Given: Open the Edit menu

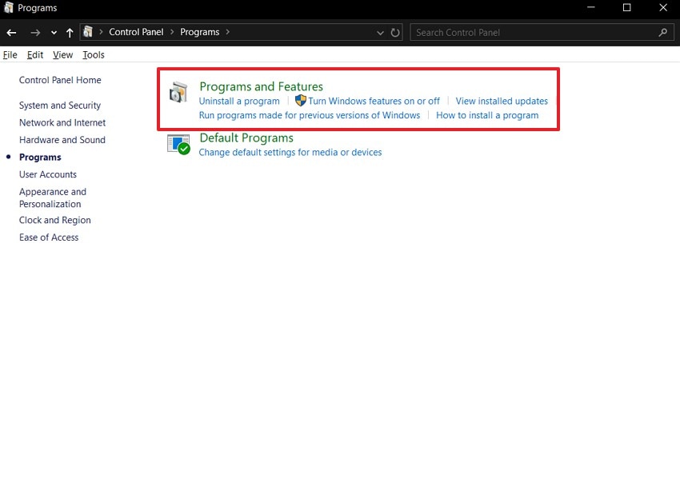Looking at the screenshot, I should 35,54.
